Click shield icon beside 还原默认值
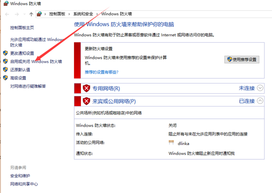 click(x=6, y=69)
